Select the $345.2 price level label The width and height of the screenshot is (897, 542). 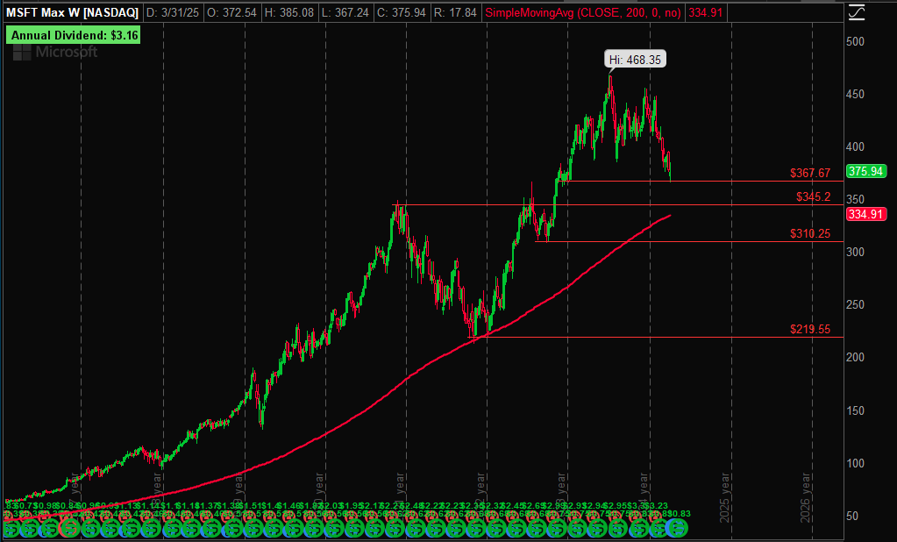click(x=813, y=197)
